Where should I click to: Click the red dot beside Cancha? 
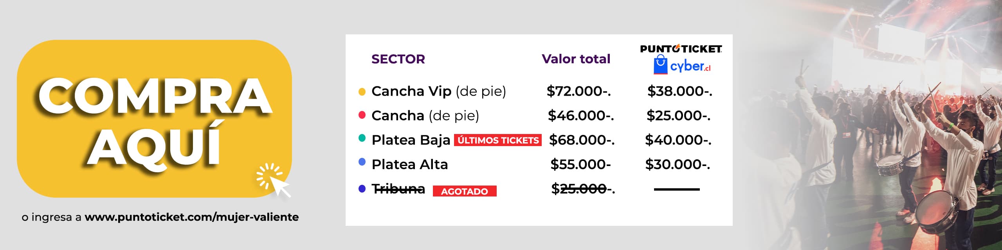pyautogui.click(x=362, y=115)
